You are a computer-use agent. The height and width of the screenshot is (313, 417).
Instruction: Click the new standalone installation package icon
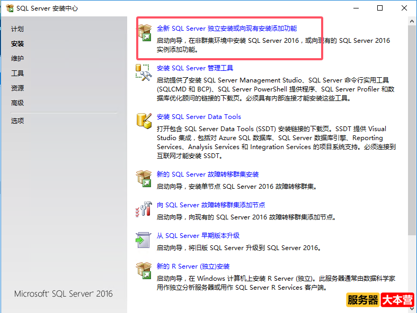(x=145, y=33)
